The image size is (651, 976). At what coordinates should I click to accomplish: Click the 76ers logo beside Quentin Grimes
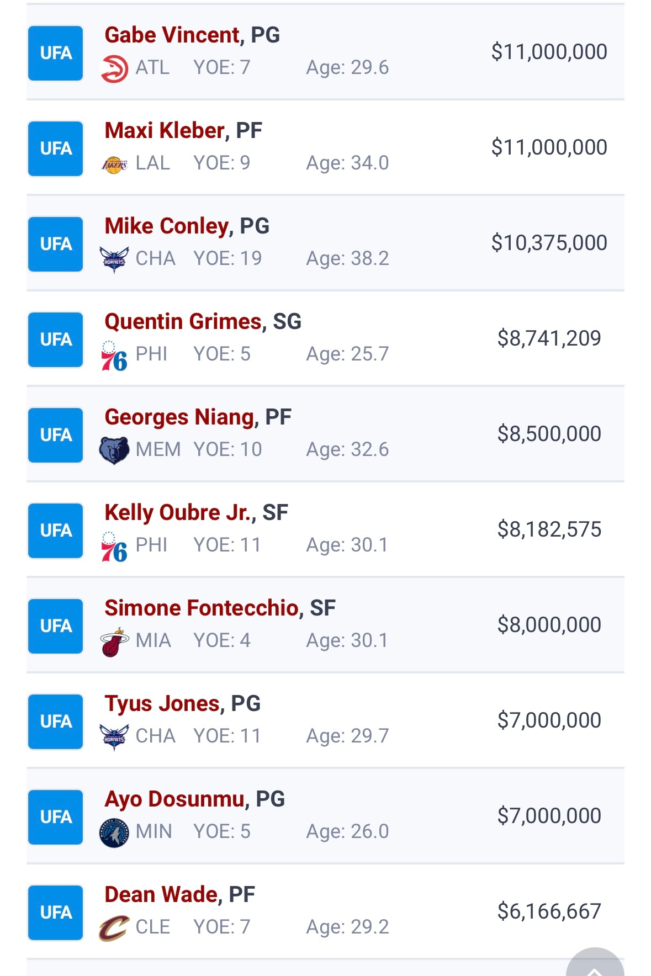click(x=114, y=356)
